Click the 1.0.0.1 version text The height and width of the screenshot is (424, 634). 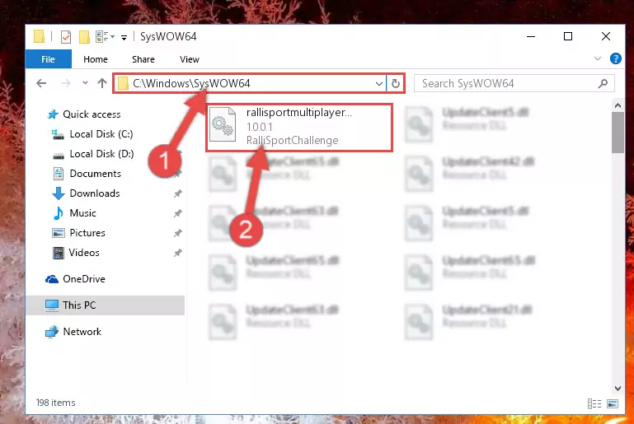point(260,127)
